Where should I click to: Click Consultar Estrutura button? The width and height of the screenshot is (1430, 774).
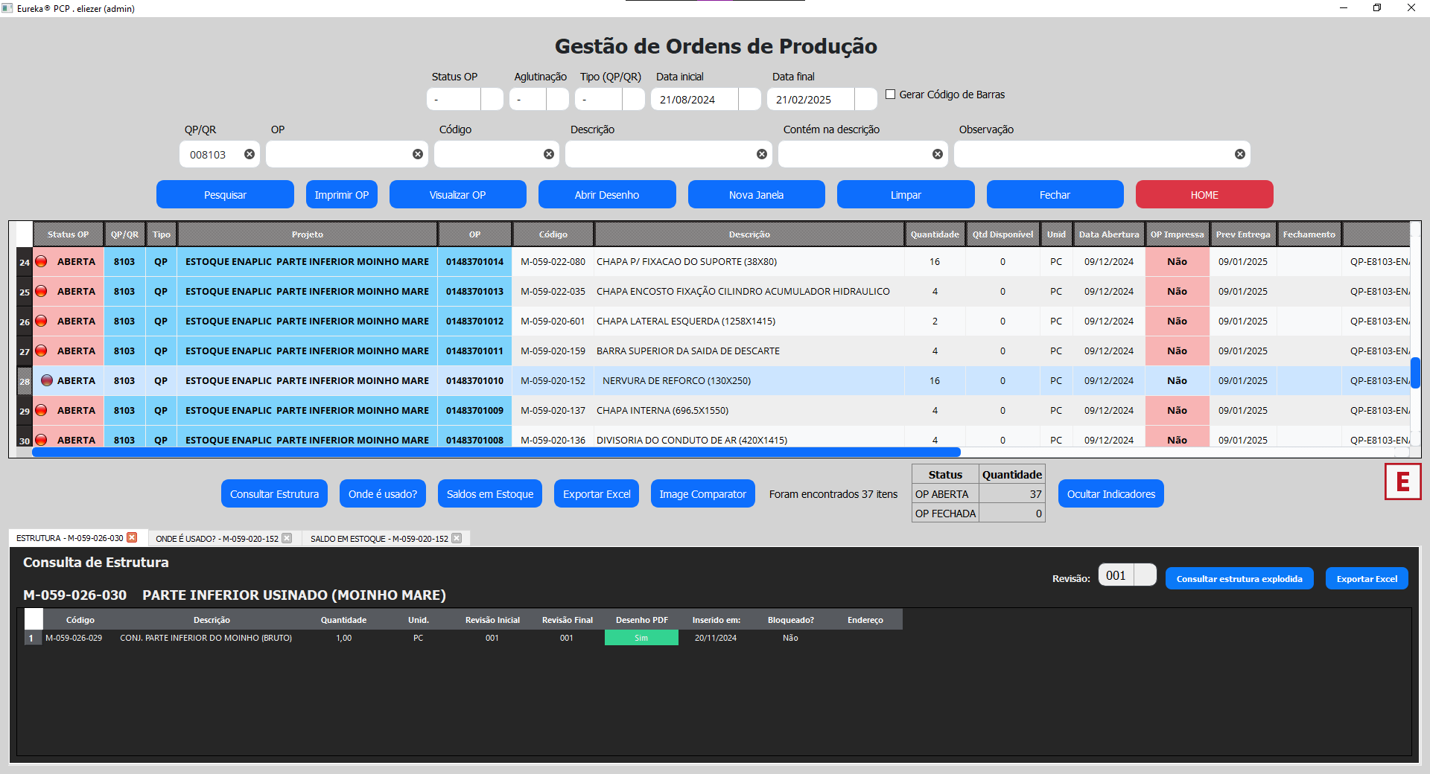(x=274, y=493)
